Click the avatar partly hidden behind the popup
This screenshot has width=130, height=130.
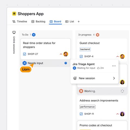[122, 82]
